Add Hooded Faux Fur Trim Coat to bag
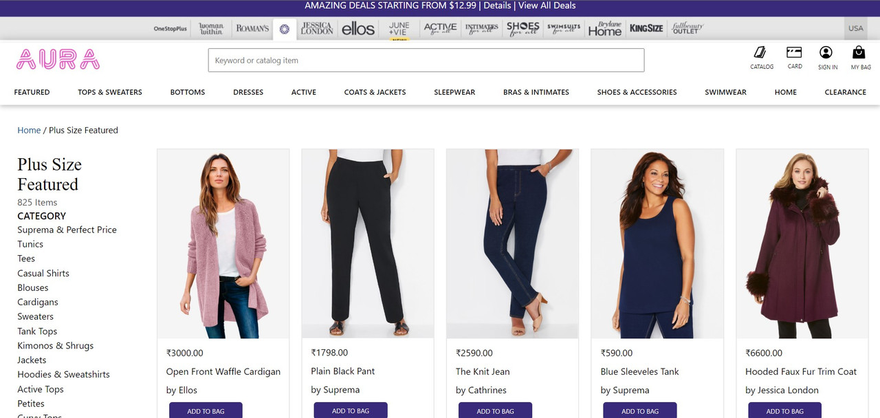This screenshot has height=418, width=880. [x=784, y=410]
